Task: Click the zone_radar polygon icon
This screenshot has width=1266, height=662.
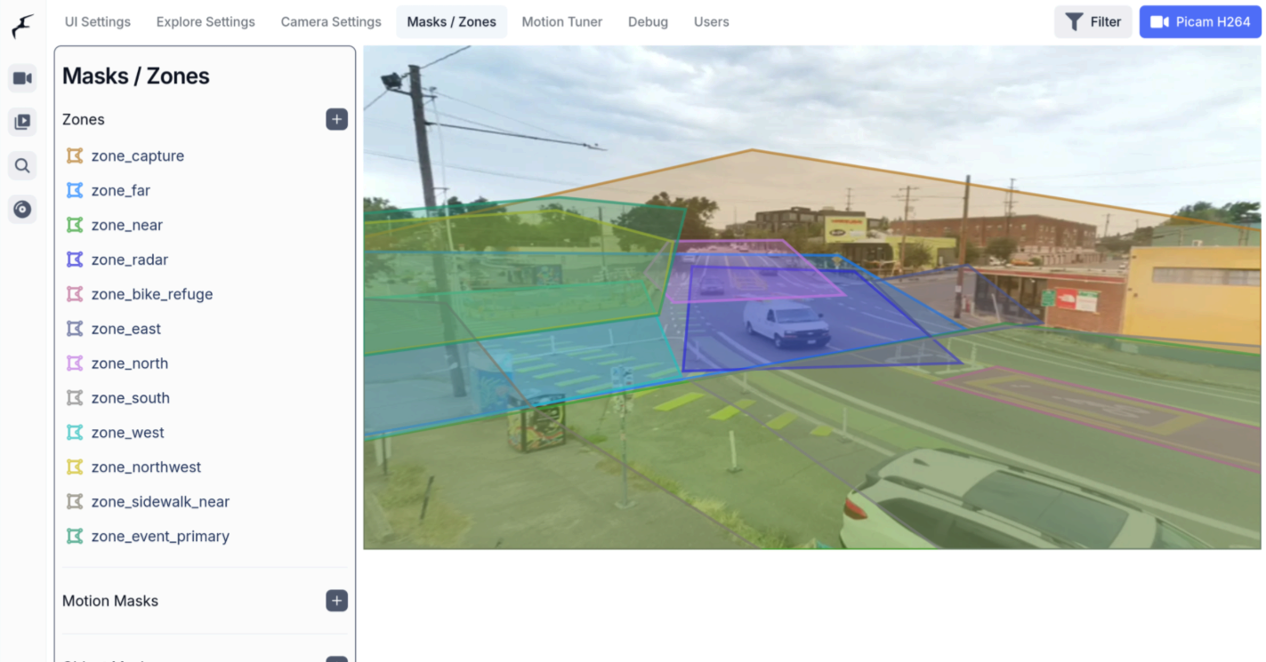Action: 75,259
